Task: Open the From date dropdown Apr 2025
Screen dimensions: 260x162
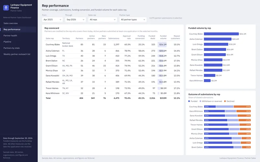Action: coord(52,19)
